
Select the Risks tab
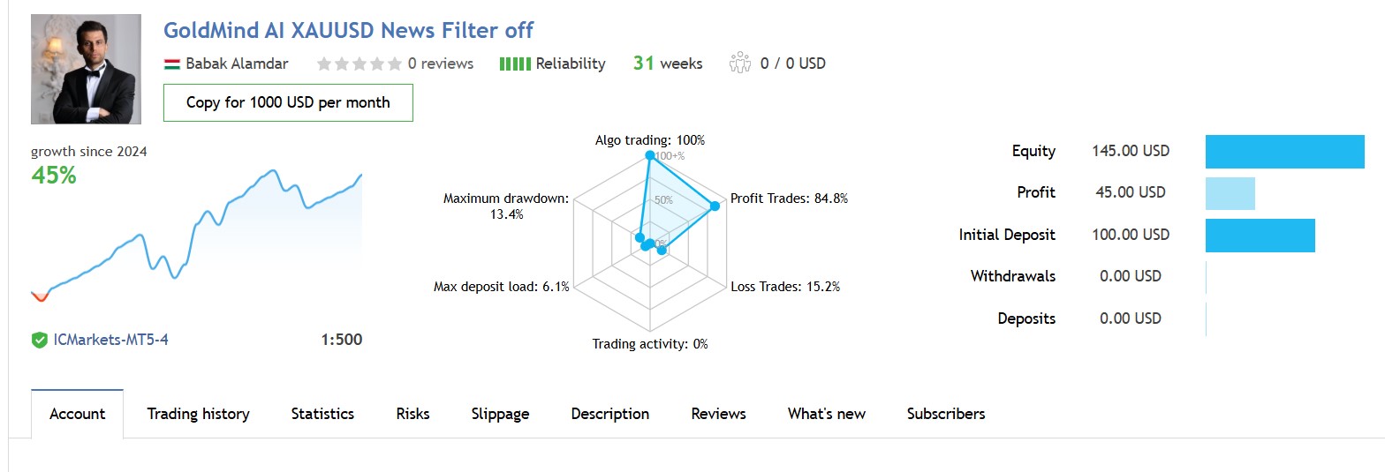pyautogui.click(x=412, y=414)
